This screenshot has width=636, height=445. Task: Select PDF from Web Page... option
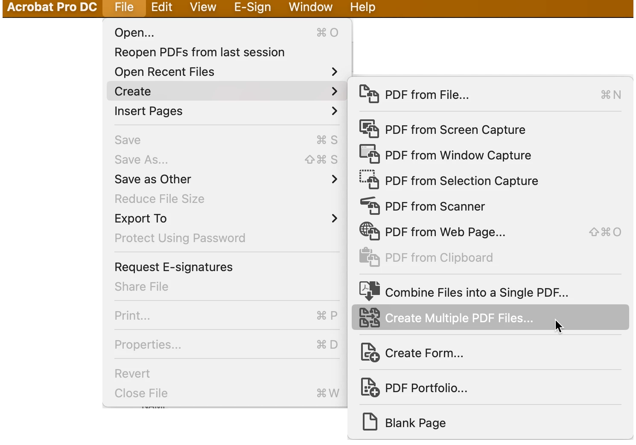pyautogui.click(x=490, y=232)
